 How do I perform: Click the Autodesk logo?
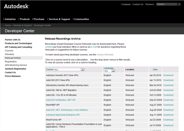[16, 6]
